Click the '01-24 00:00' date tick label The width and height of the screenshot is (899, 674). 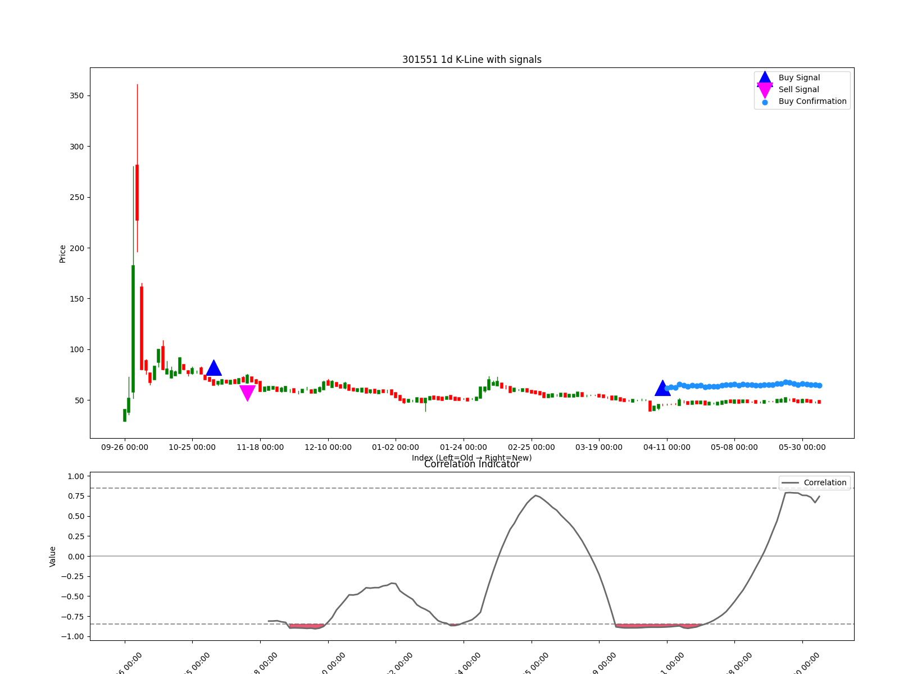point(464,448)
